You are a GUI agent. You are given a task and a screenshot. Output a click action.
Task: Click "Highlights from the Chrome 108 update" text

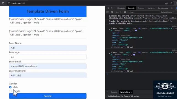coord(123,96)
